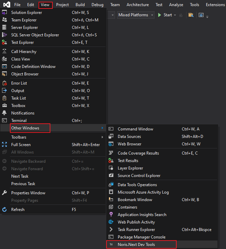Image resolution: width=226 pixels, height=249 pixels.
Task: Open the Extensions menu
Action: click(215, 5)
